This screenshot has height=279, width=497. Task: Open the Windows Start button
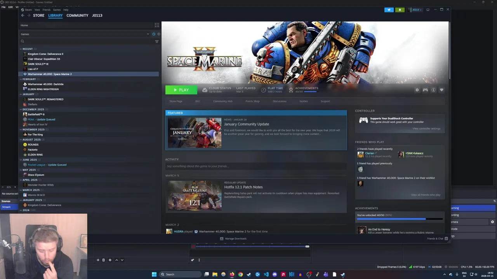coord(154,274)
